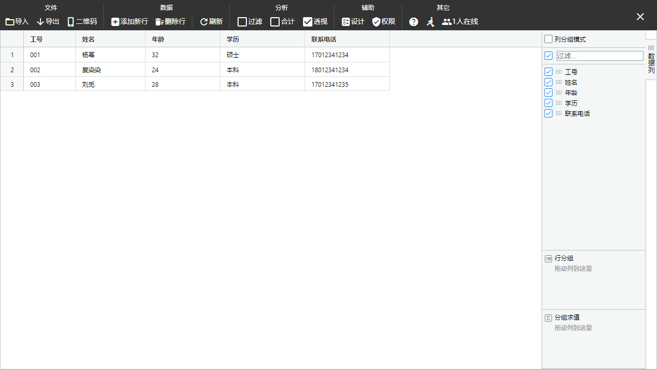Click the 联系电话 column header
The height and width of the screenshot is (370, 657).
click(x=347, y=39)
